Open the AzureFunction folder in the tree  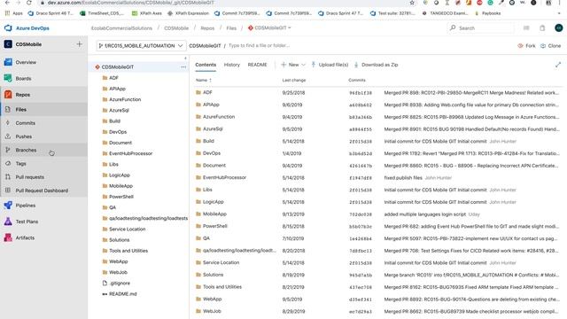point(125,99)
